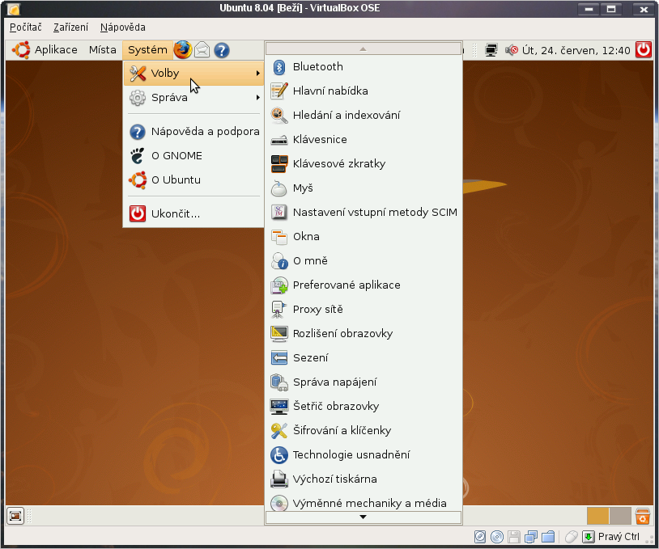The image size is (659, 549).
Task: Open Hledání a indexování icon
Action: [279, 116]
